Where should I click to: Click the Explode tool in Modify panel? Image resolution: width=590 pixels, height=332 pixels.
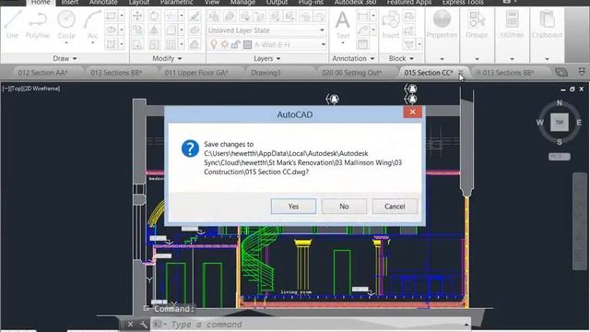click(x=195, y=30)
